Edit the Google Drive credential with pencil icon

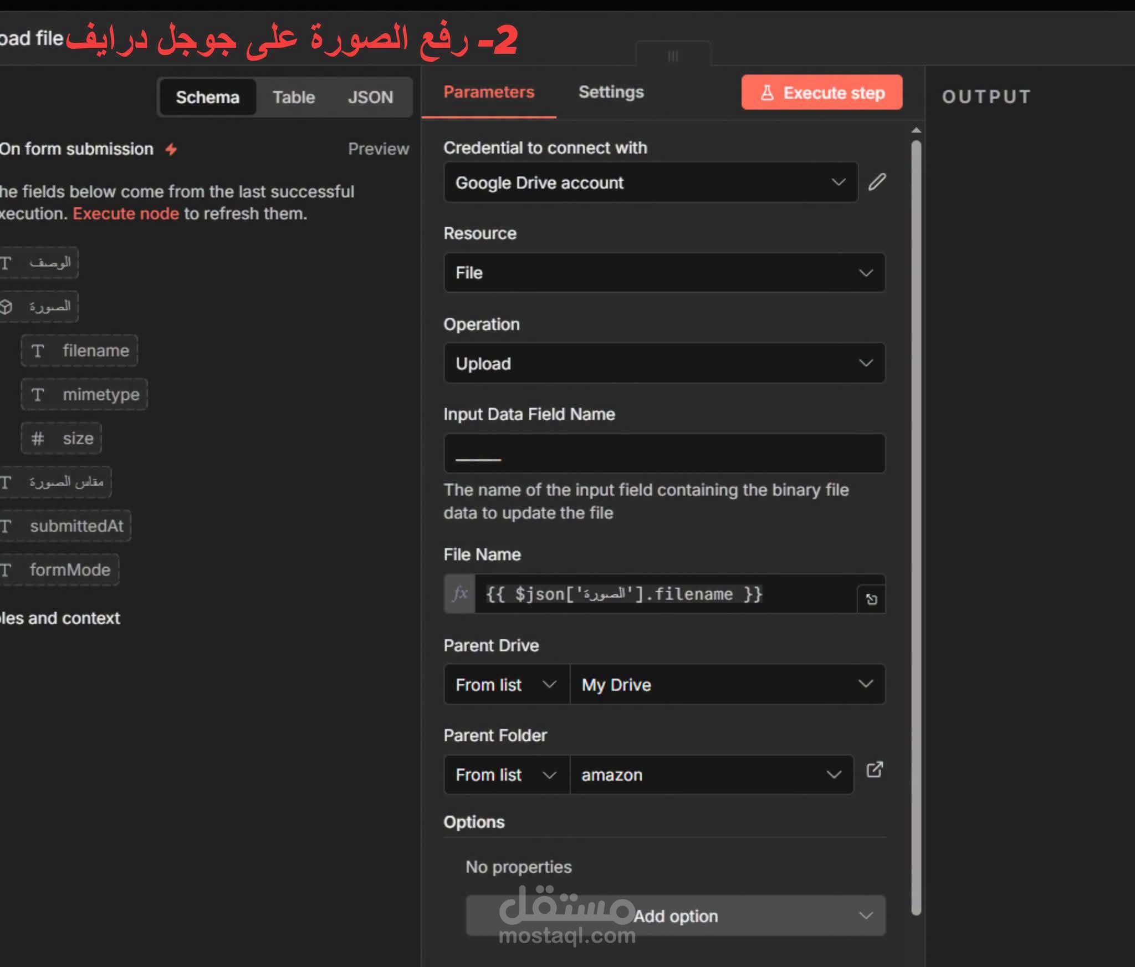point(877,182)
